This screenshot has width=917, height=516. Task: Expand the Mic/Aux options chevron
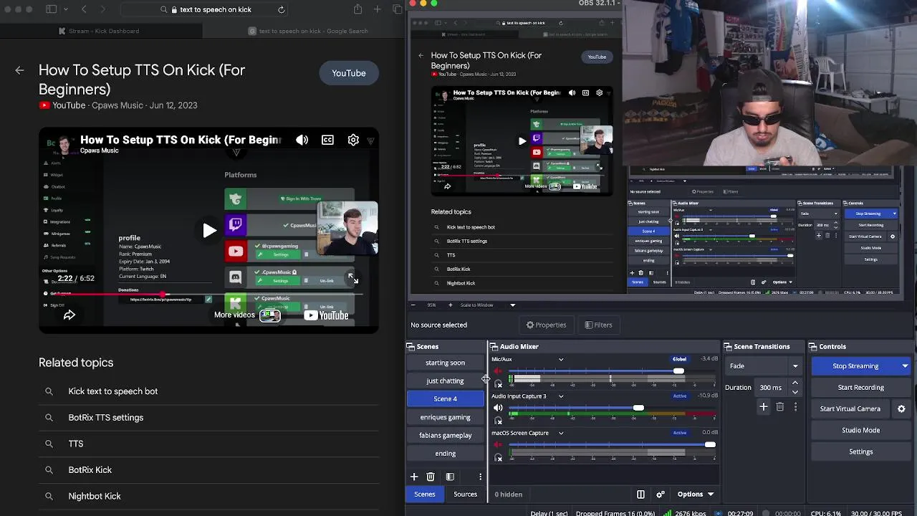click(561, 359)
